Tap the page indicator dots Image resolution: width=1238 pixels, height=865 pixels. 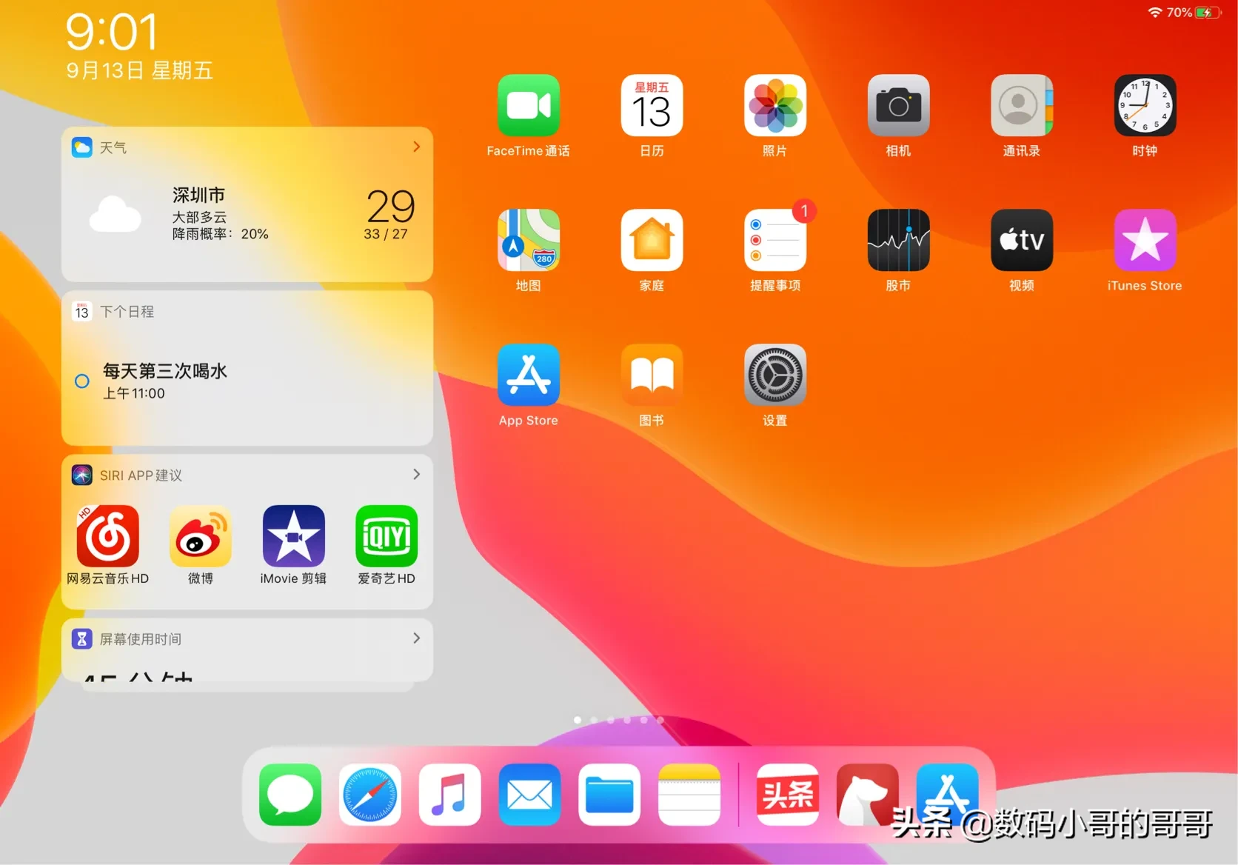[x=619, y=720]
